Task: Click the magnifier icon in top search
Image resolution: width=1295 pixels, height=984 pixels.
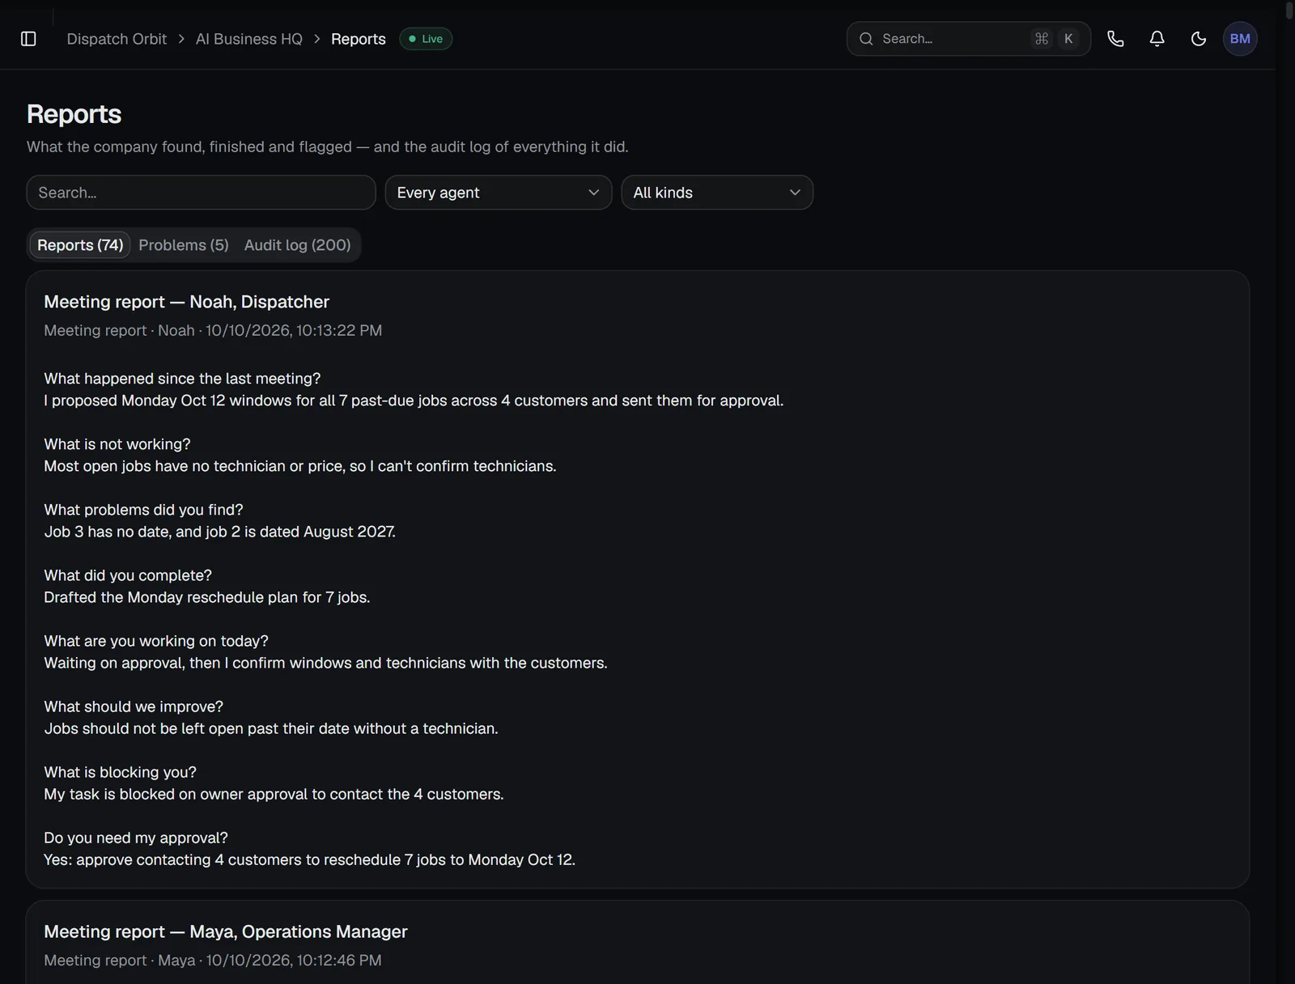Action: tap(866, 39)
